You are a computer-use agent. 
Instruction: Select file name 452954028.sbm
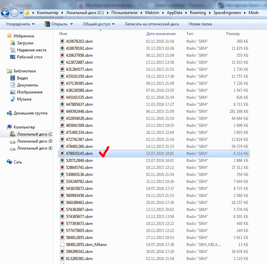pos(79,118)
